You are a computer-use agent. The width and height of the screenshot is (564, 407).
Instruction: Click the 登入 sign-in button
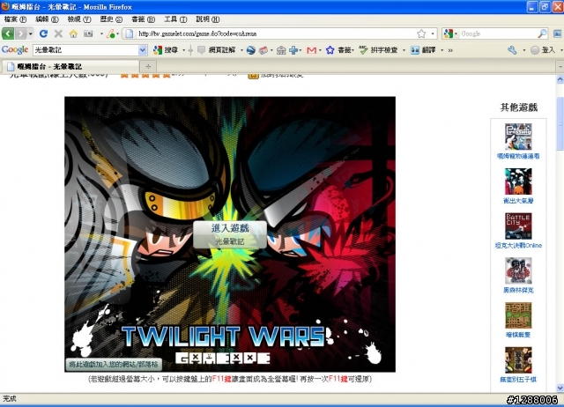coord(543,50)
